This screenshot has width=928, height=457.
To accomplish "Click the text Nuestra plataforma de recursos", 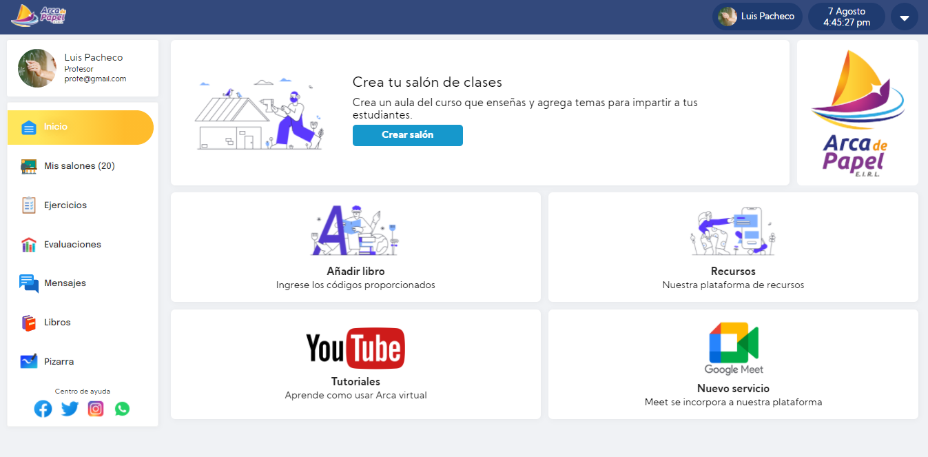I will [x=733, y=285].
